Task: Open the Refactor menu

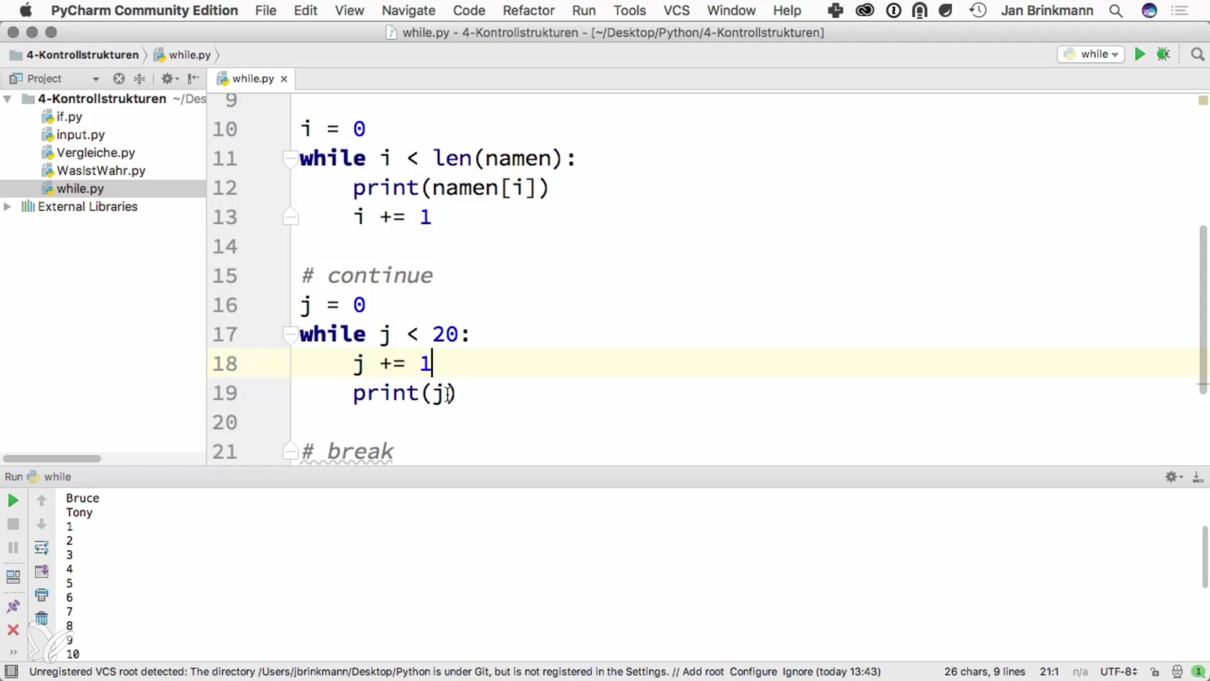Action: click(528, 11)
